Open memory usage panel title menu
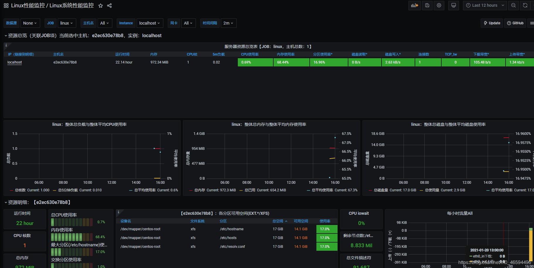534x268 pixels. point(269,124)
